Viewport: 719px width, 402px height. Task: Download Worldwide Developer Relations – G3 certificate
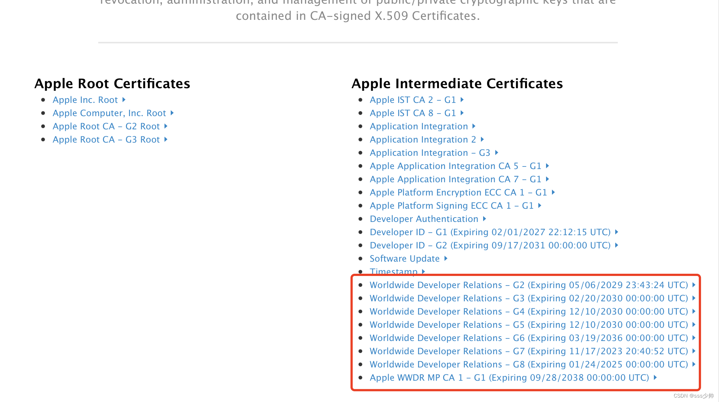point(529,298)
